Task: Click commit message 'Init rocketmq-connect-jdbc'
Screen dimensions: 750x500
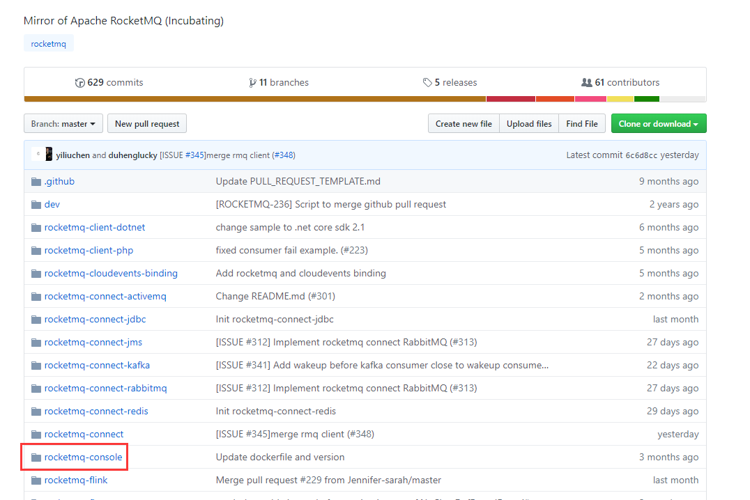Action: click(275, 320)
